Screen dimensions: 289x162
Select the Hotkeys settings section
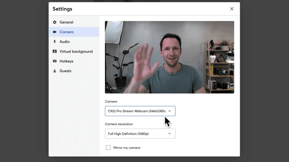(66, 61)
